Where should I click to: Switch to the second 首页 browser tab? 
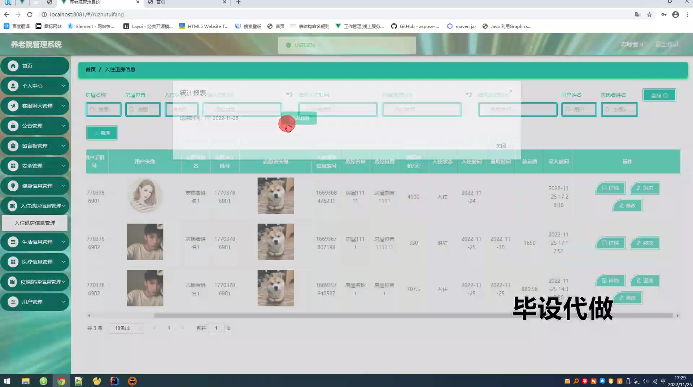pyautogui.click(x=187, y=2)
